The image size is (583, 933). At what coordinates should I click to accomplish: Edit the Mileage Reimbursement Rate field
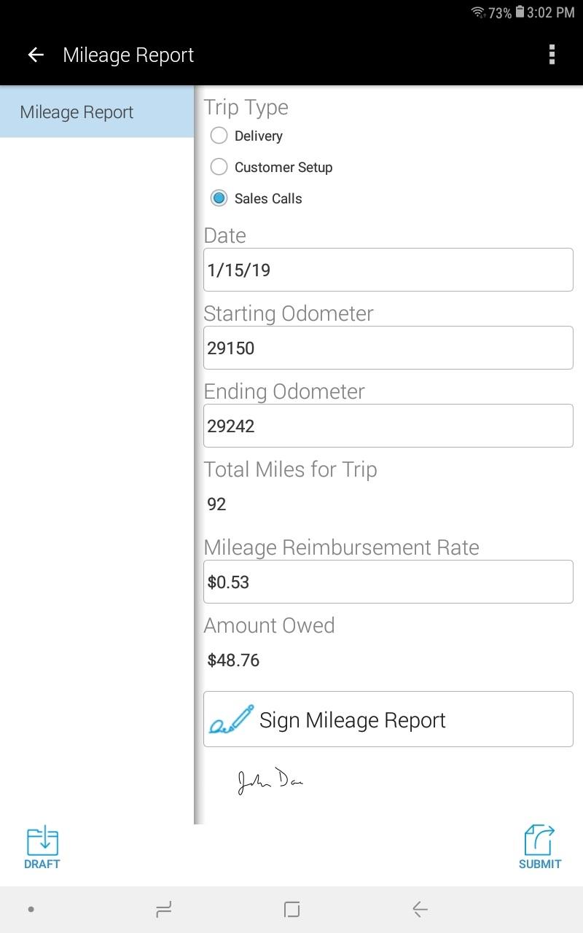tap(388, 582)
